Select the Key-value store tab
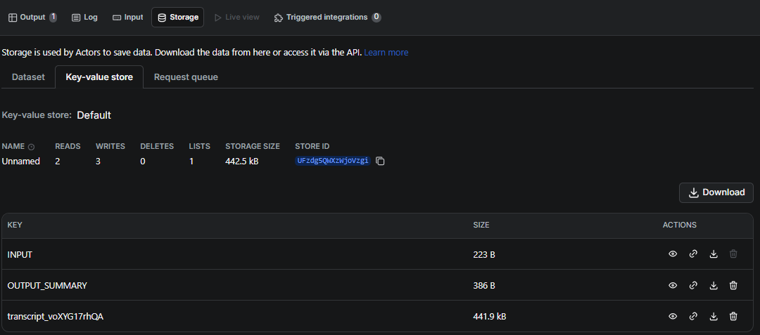Viewport: 760px width, 335px height. click(99, 77)
